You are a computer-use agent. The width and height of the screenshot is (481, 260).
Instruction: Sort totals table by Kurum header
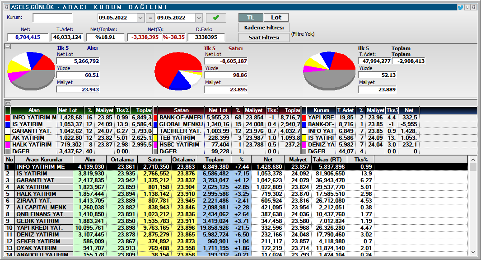(x=321, y=110)
